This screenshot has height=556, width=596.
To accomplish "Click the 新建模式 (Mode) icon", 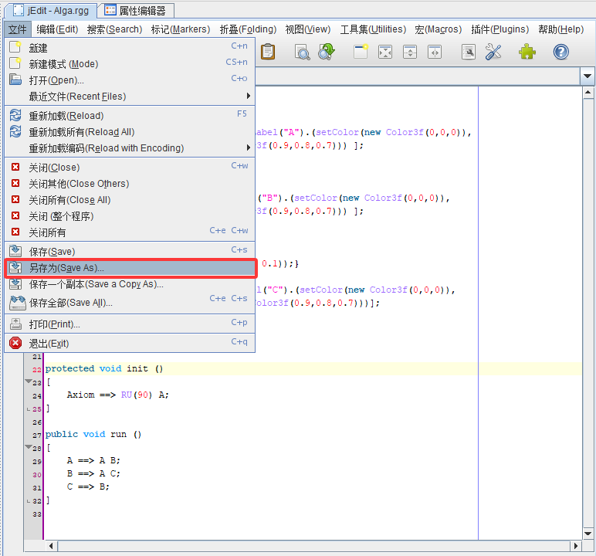I will tap(15, 63).
